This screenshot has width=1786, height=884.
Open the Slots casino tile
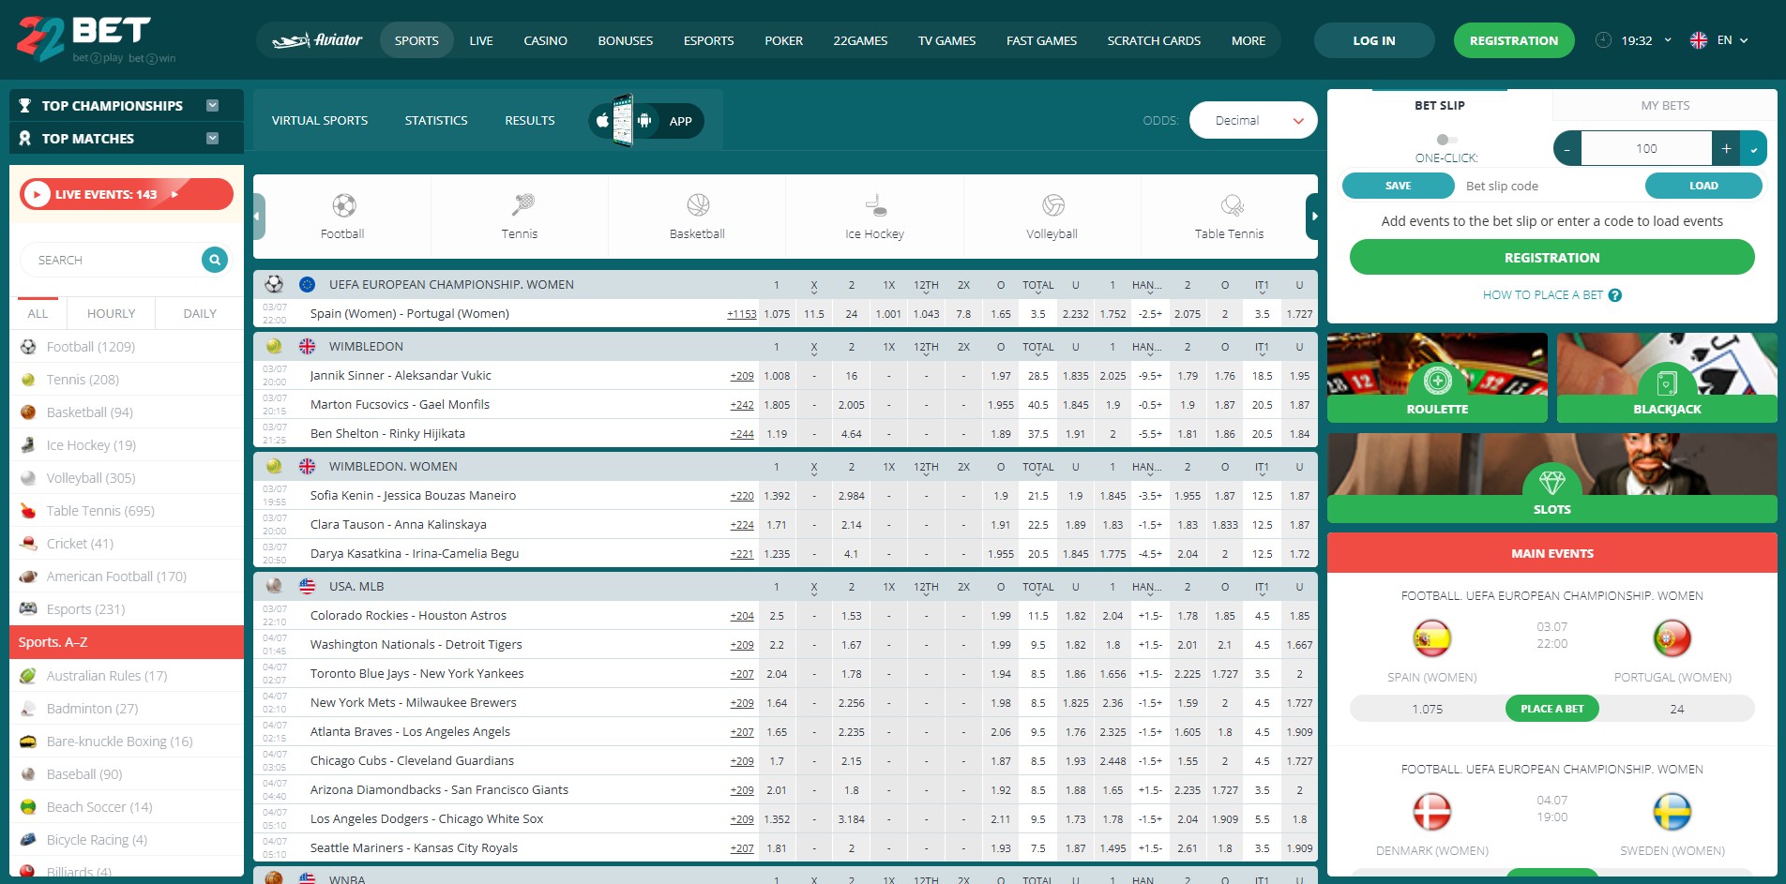click(x=1552, y=478)
